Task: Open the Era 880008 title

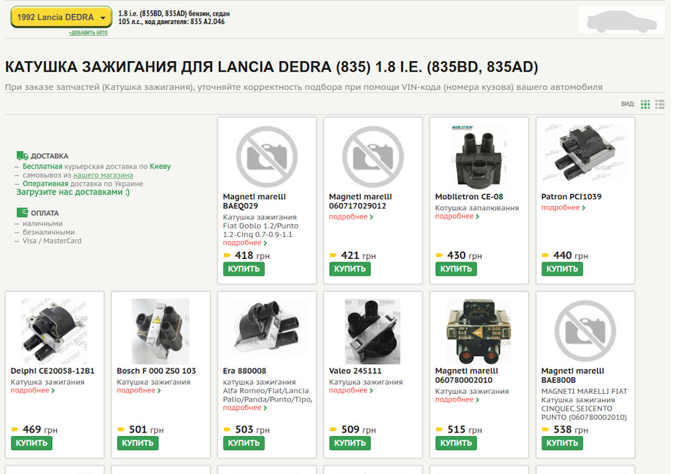Action: click(244, 371)
